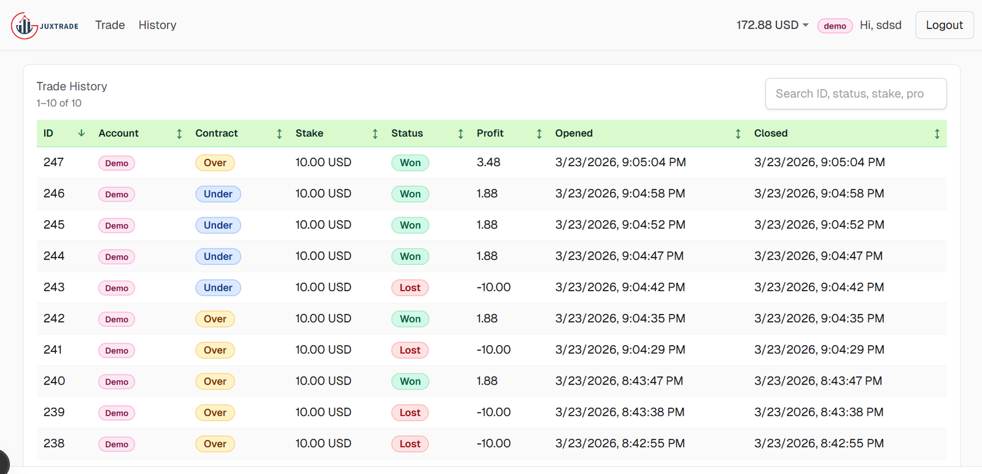Sort by Contract column arrows
Image resolution: width=982 pixels, height=474 pixels.
(279, 134)
